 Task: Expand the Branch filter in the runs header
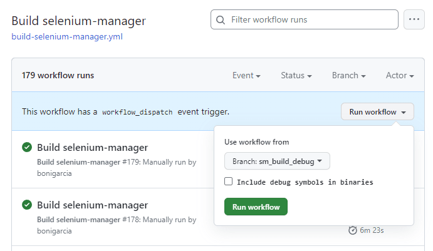(349, 76)
